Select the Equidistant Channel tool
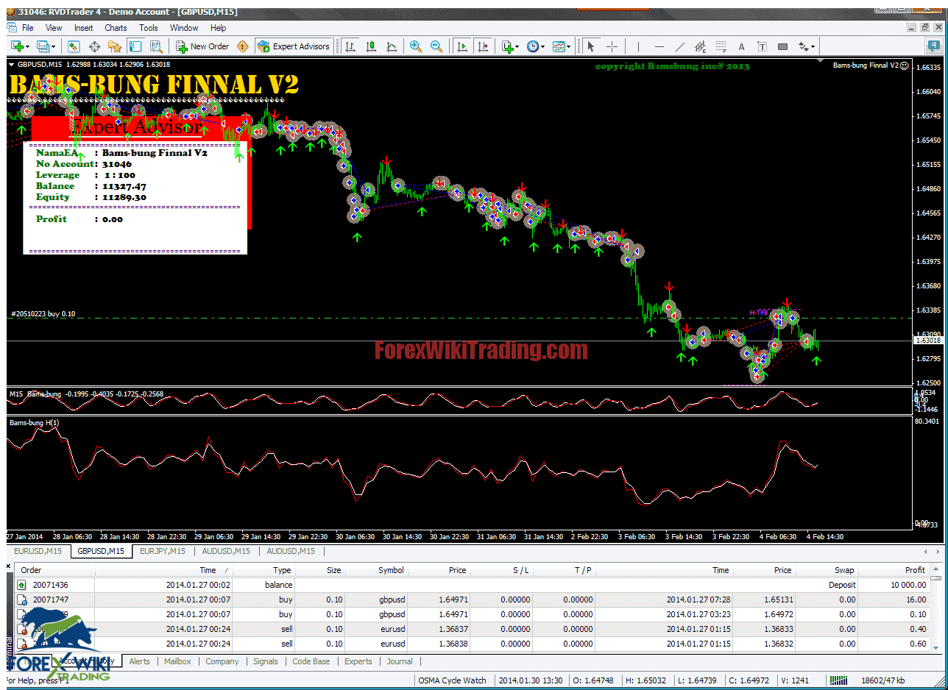The height and width of the screenshot is (690, 948). [x=700, y=46]
